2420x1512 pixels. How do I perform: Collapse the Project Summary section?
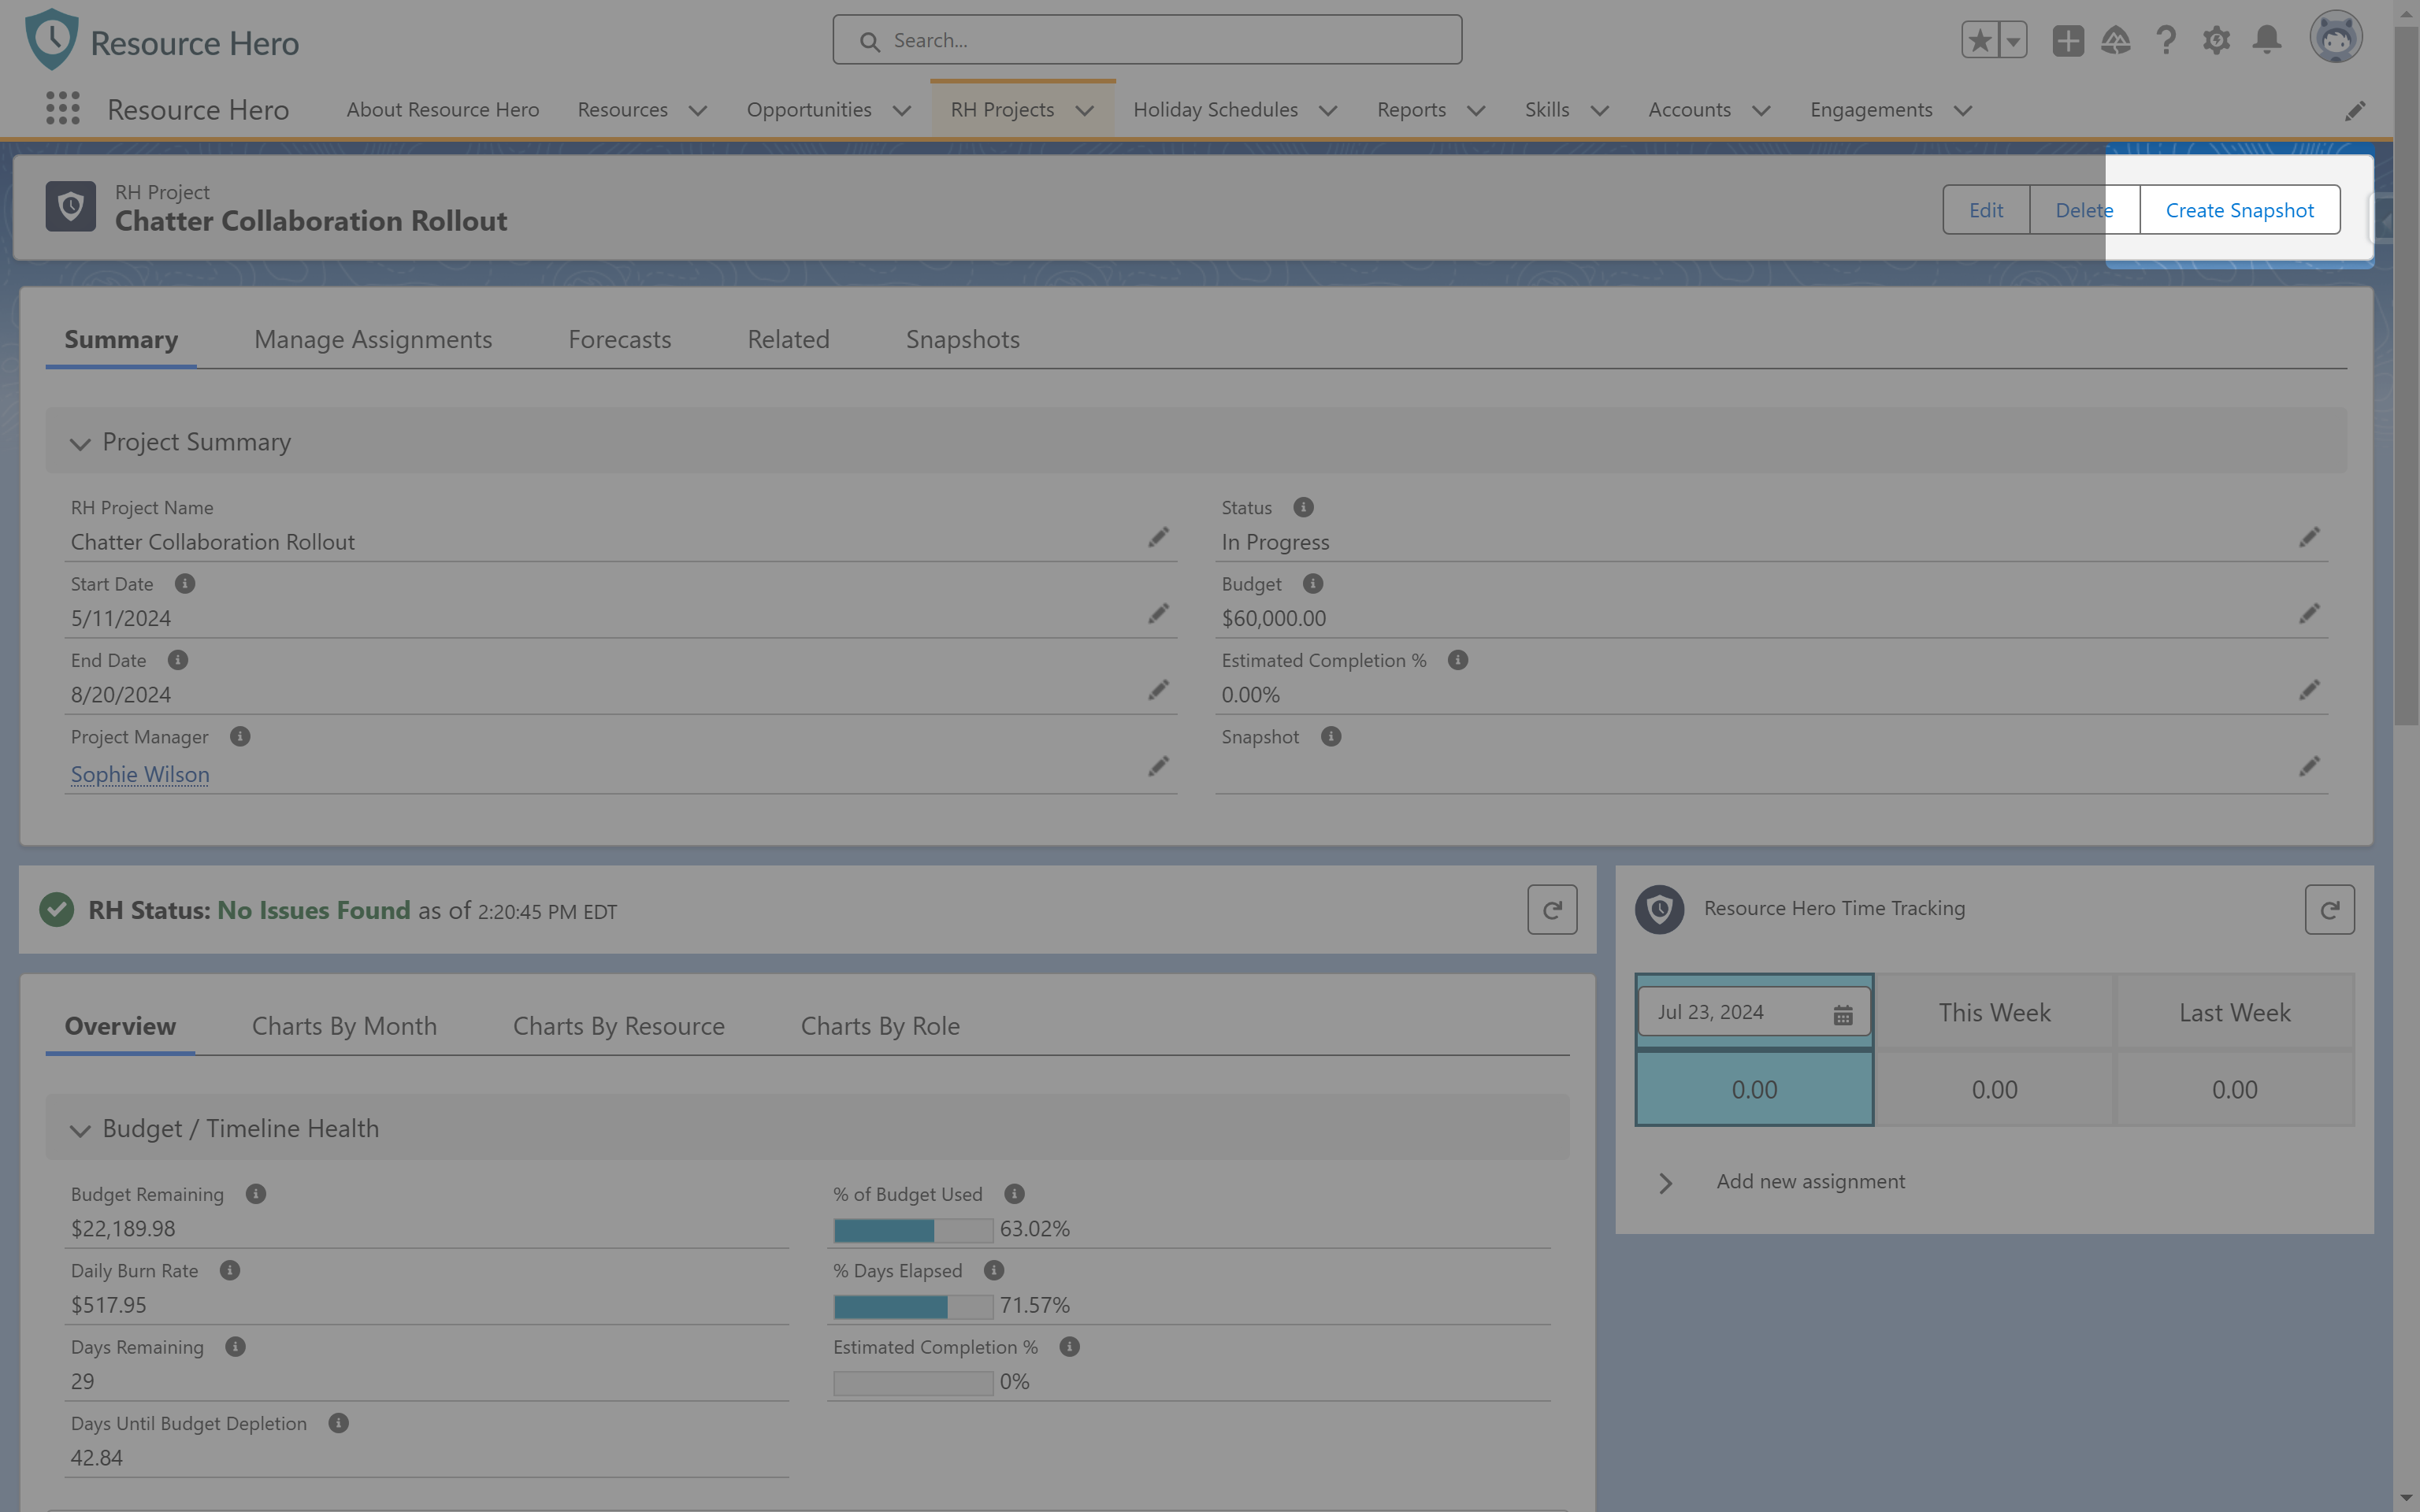click(80, 443)
